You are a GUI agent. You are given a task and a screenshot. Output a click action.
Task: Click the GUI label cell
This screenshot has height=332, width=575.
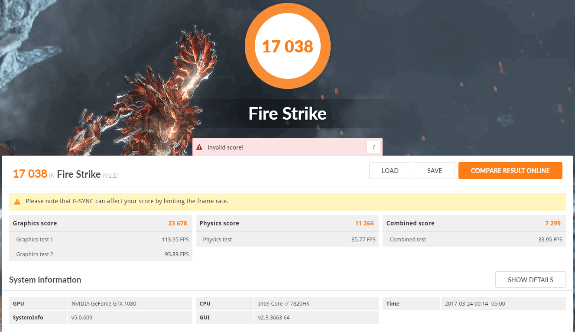click(x=224, y=317)
